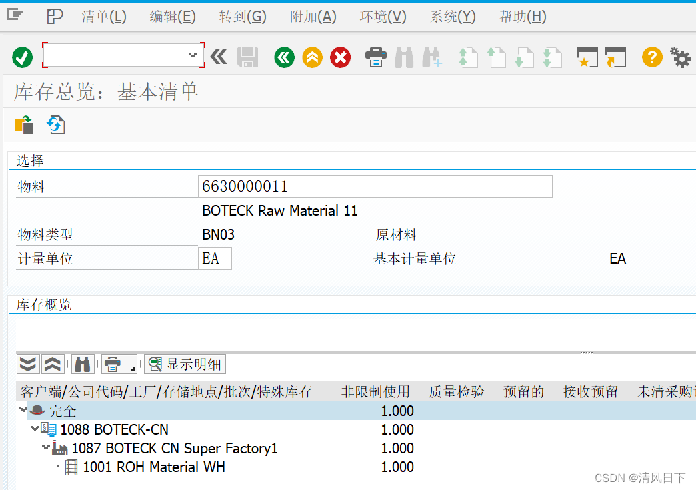Expand all rows using the double-chevron-down icon

[27, 364]
